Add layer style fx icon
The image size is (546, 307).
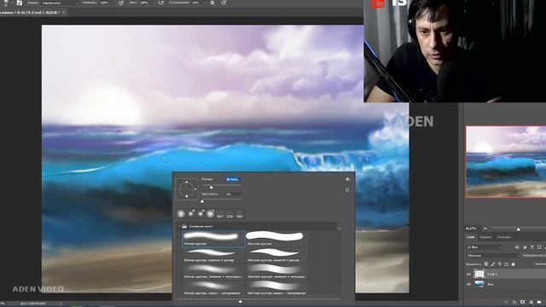pyautogui.click(x=514, y=302)
